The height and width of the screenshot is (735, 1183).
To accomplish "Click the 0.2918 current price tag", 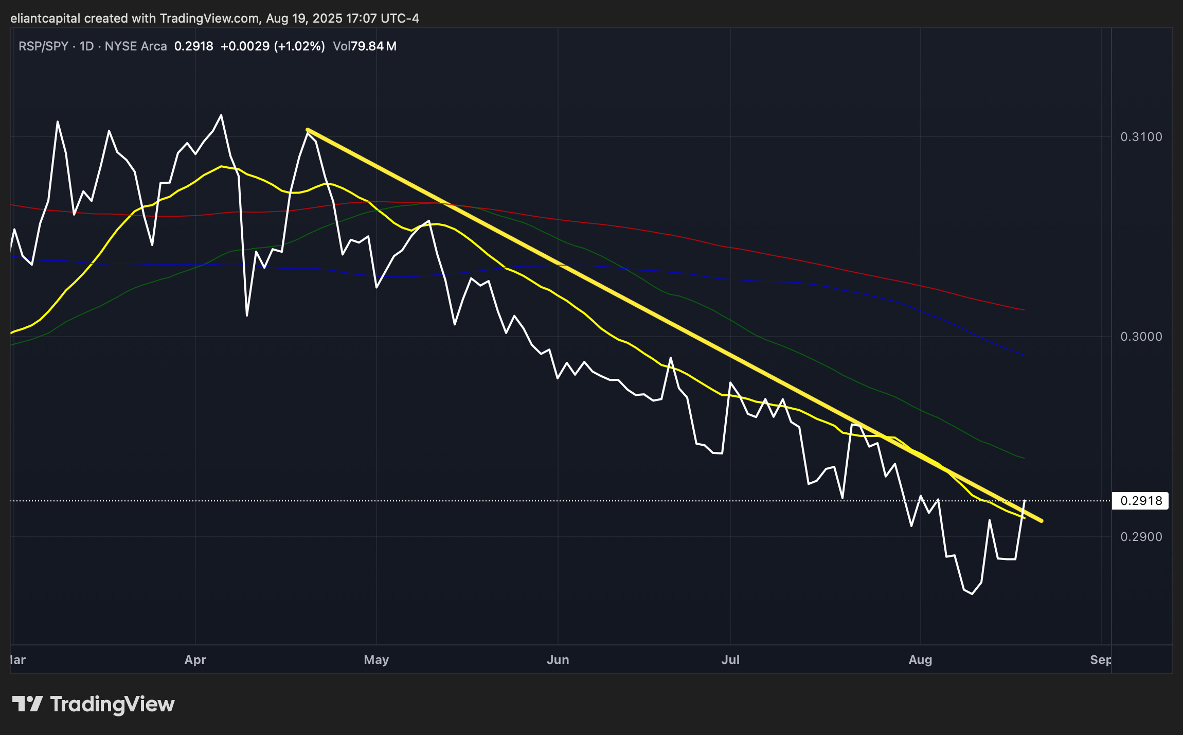I will pyautogui.click(x=1140, y=501).
